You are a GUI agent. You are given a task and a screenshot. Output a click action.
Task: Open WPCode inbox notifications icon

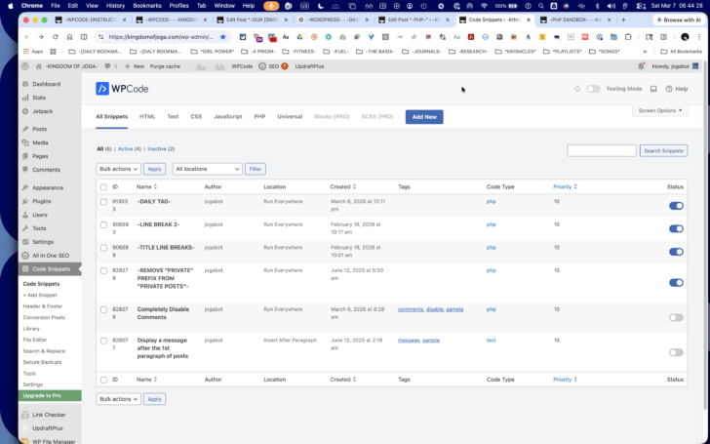pos(653,89)
